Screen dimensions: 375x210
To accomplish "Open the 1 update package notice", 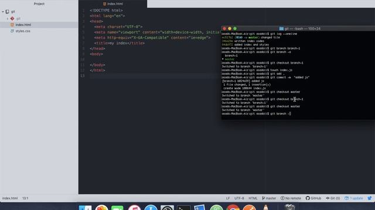I will pos(353,198).
